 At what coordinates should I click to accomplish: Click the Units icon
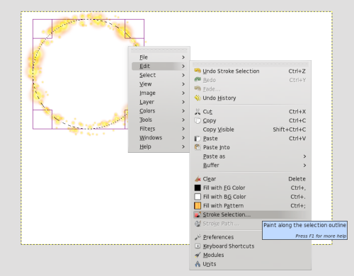(198, 264)
